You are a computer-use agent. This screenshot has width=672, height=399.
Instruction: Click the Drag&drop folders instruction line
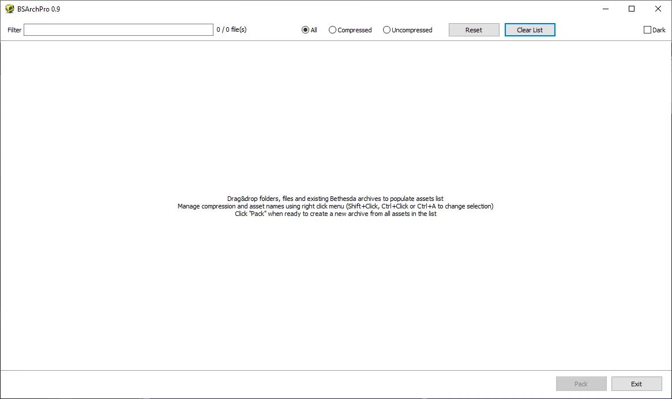(335, 199)
